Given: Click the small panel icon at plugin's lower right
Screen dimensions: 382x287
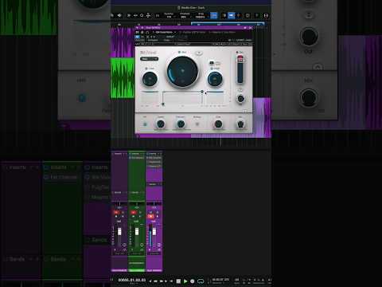Looking at the screenshot, I should point(245,111).
